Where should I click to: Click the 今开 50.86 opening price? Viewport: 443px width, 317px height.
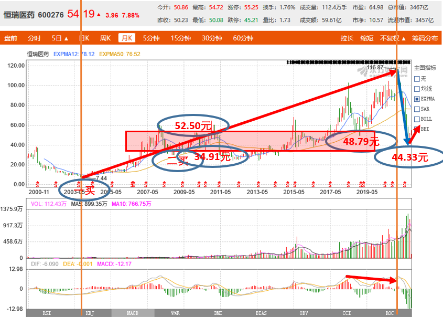(x=172, y=7)
